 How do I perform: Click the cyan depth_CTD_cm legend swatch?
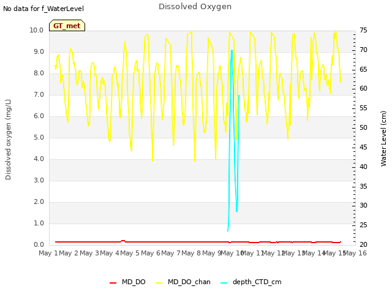224,283
